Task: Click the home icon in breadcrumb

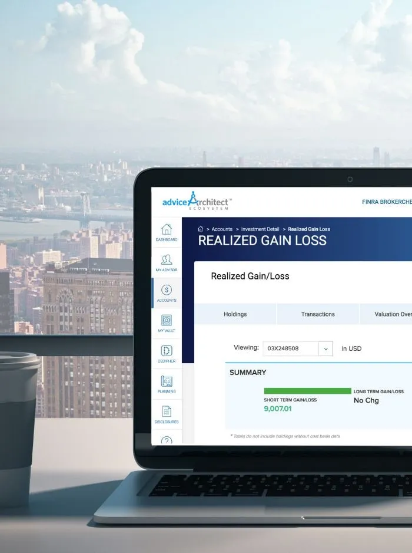Action: click(200, 229)
